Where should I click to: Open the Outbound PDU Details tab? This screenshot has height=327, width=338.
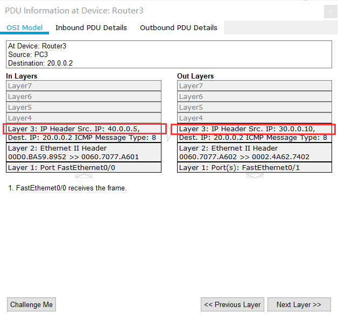pyautogui.click(x=179, y=27)
